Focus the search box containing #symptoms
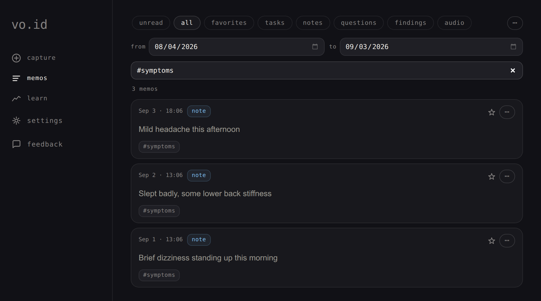Image resolution: width=541 pixels, height=301 pixels. pyautogui.click(x=327, y=70)
